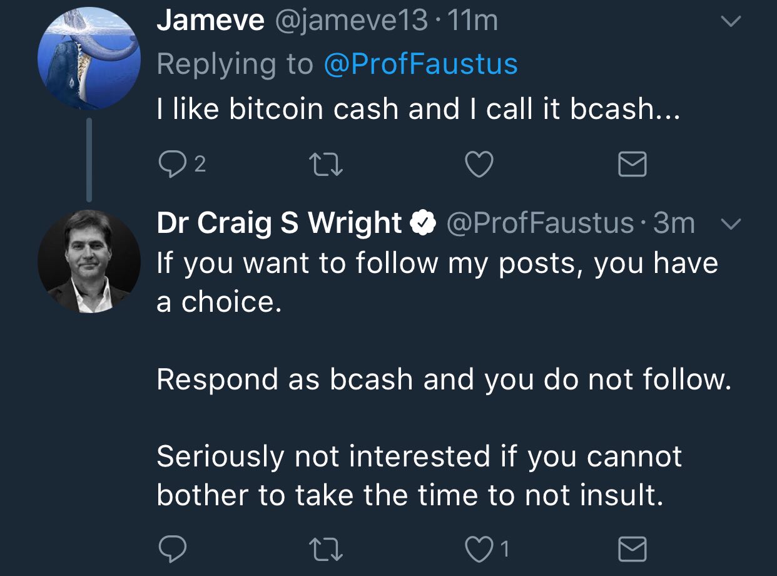
Task: Send Jameve's tweet via direct message
Action: (632, 165)
